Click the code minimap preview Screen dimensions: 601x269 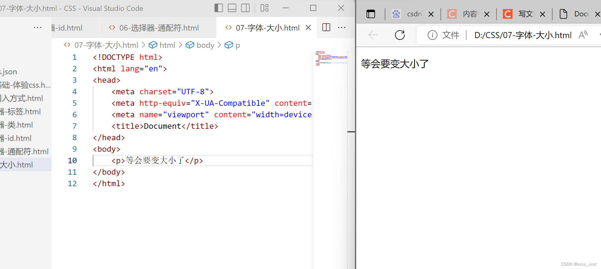(331, 59)
